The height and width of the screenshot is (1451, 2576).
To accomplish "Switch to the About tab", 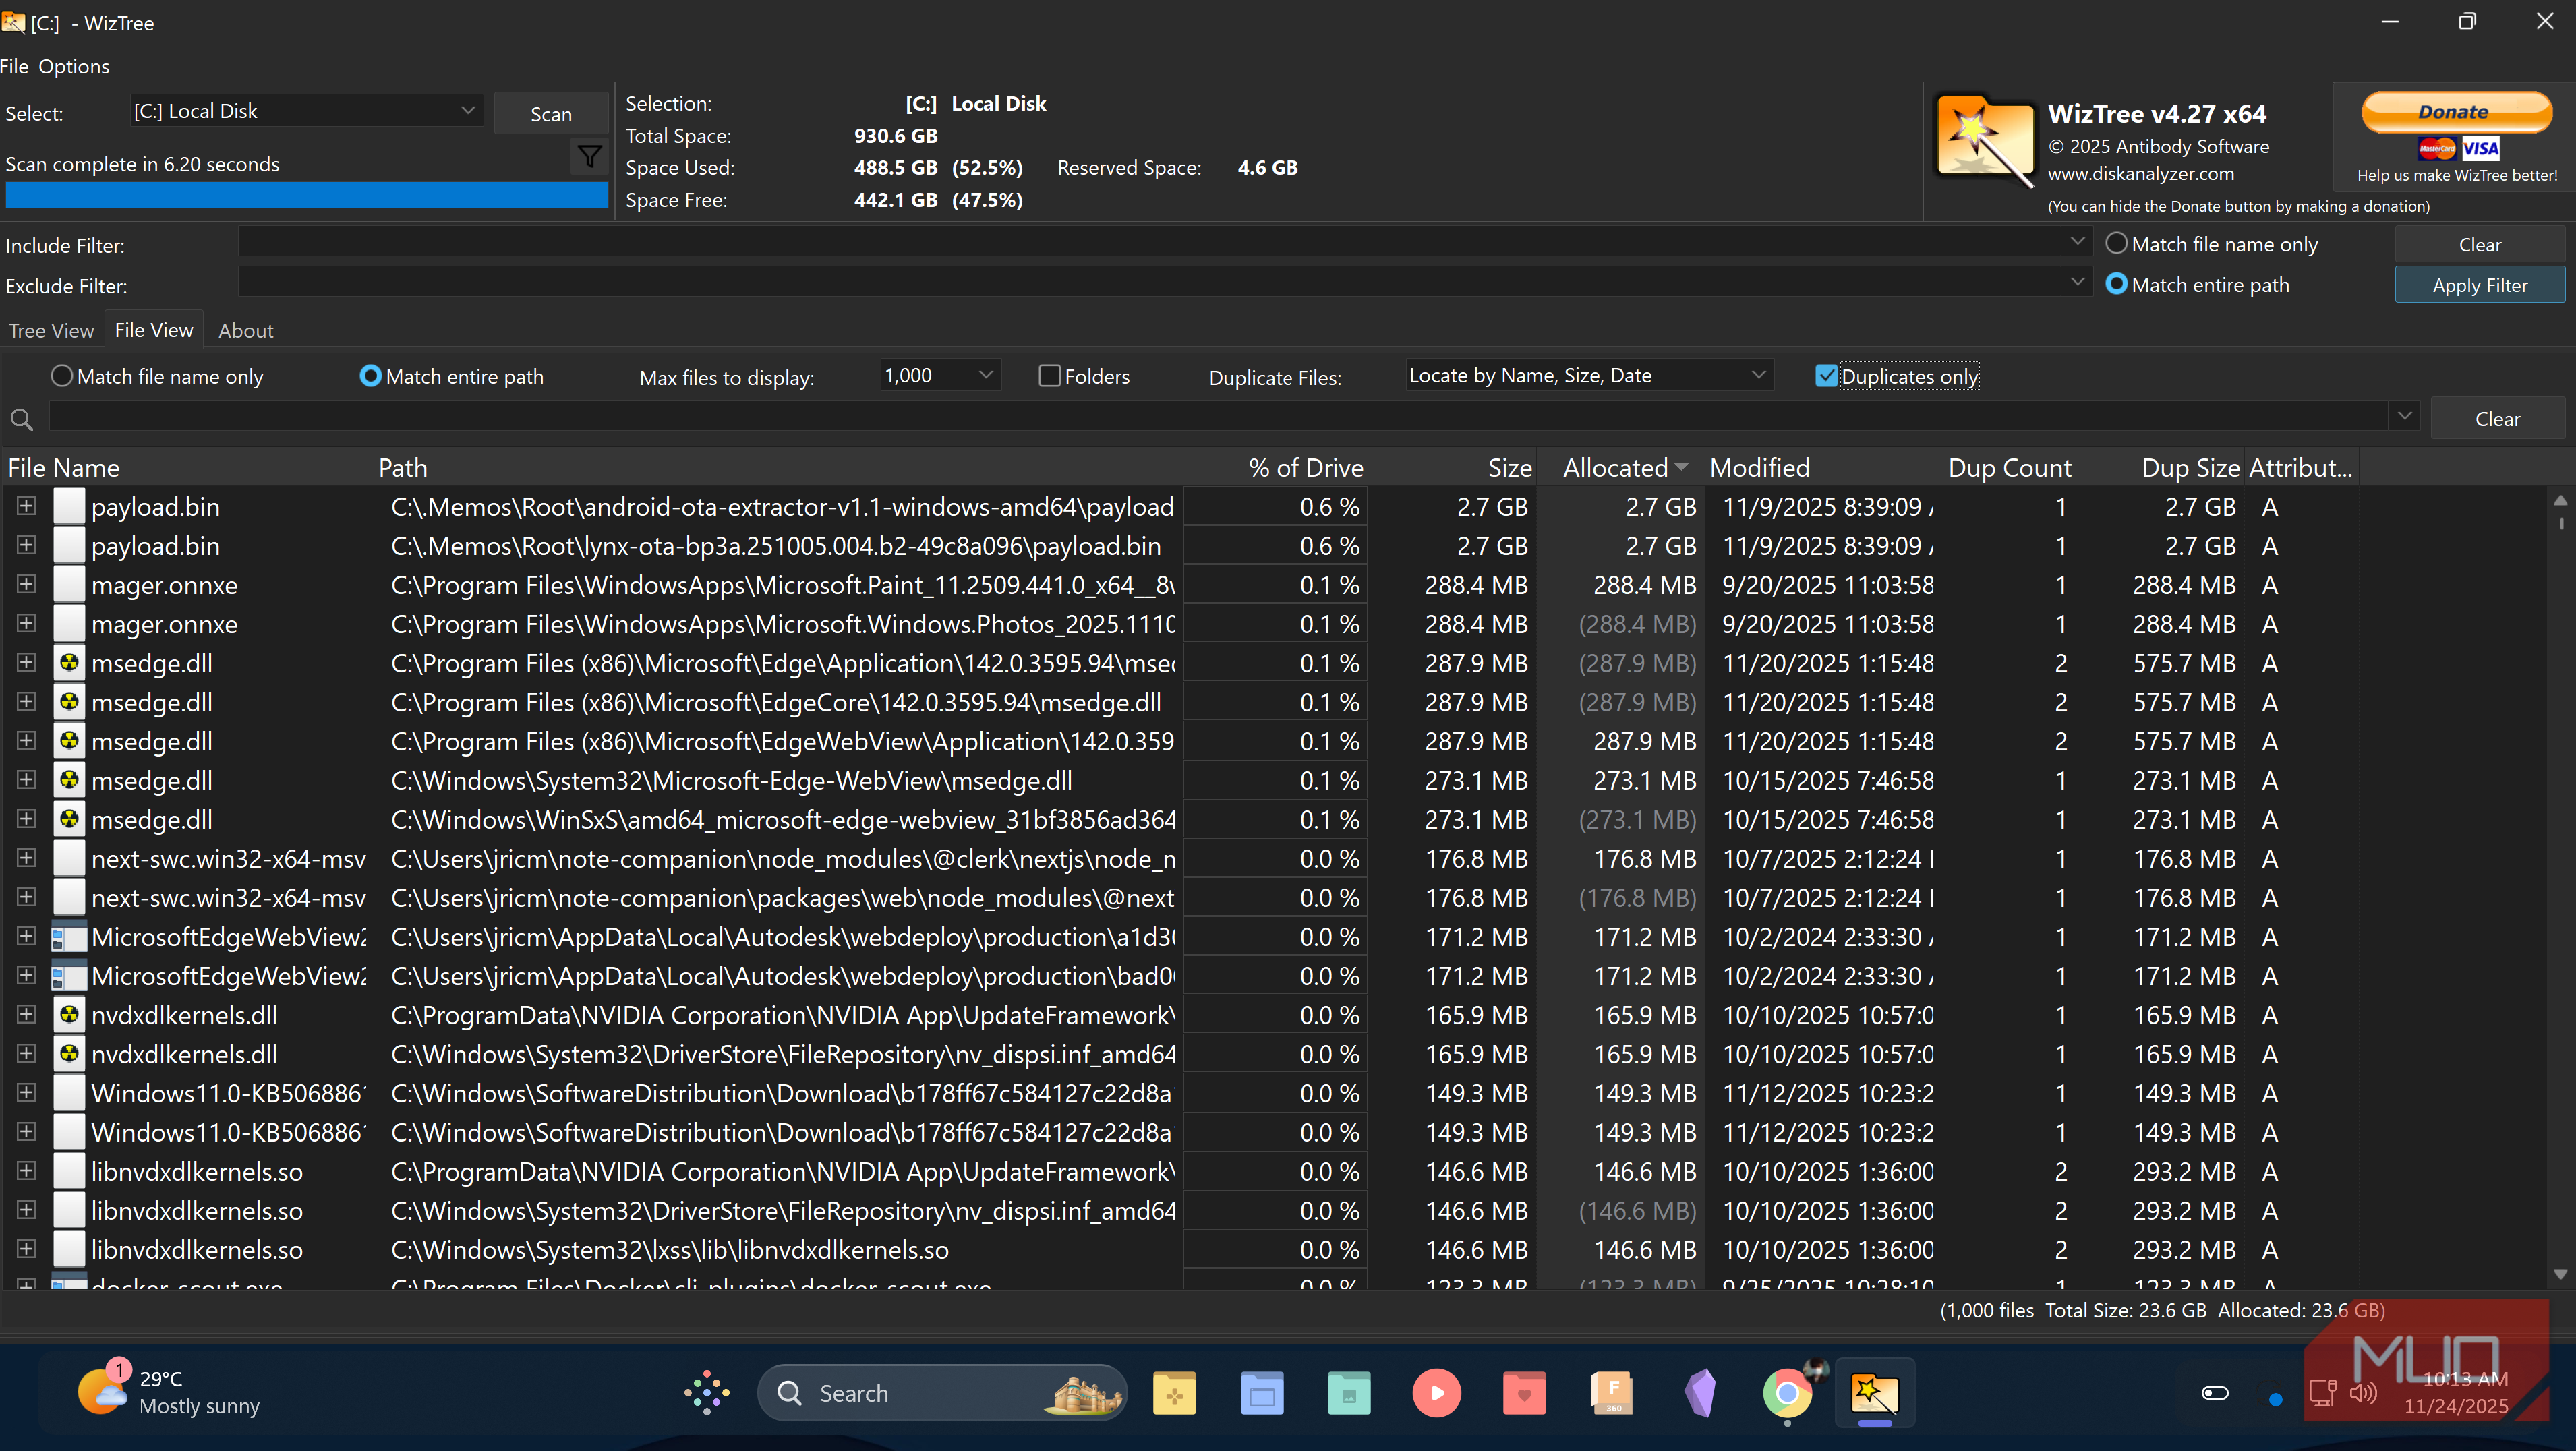I will coord(245,330).
